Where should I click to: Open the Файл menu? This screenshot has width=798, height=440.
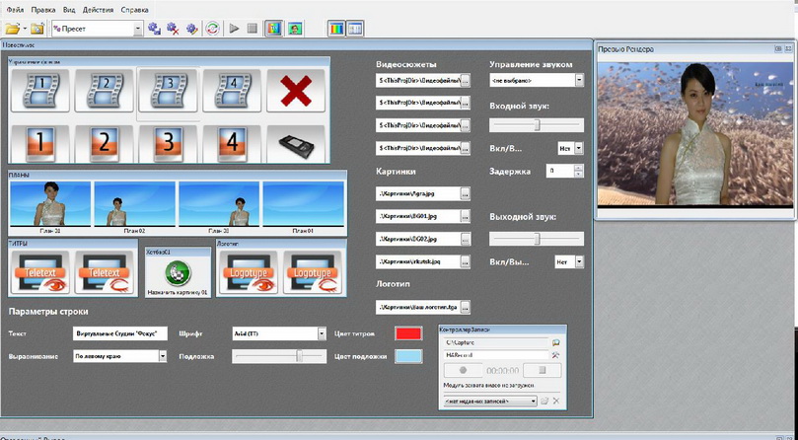[15, 10]
